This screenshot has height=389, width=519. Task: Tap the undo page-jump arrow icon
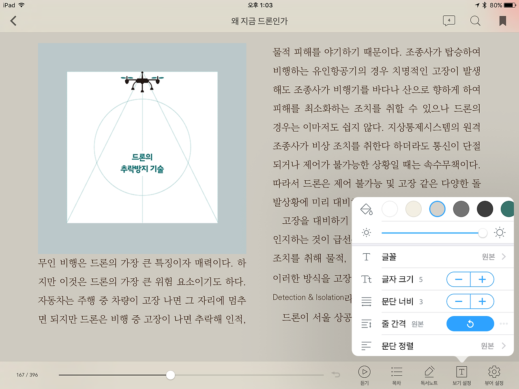[336, 374]
